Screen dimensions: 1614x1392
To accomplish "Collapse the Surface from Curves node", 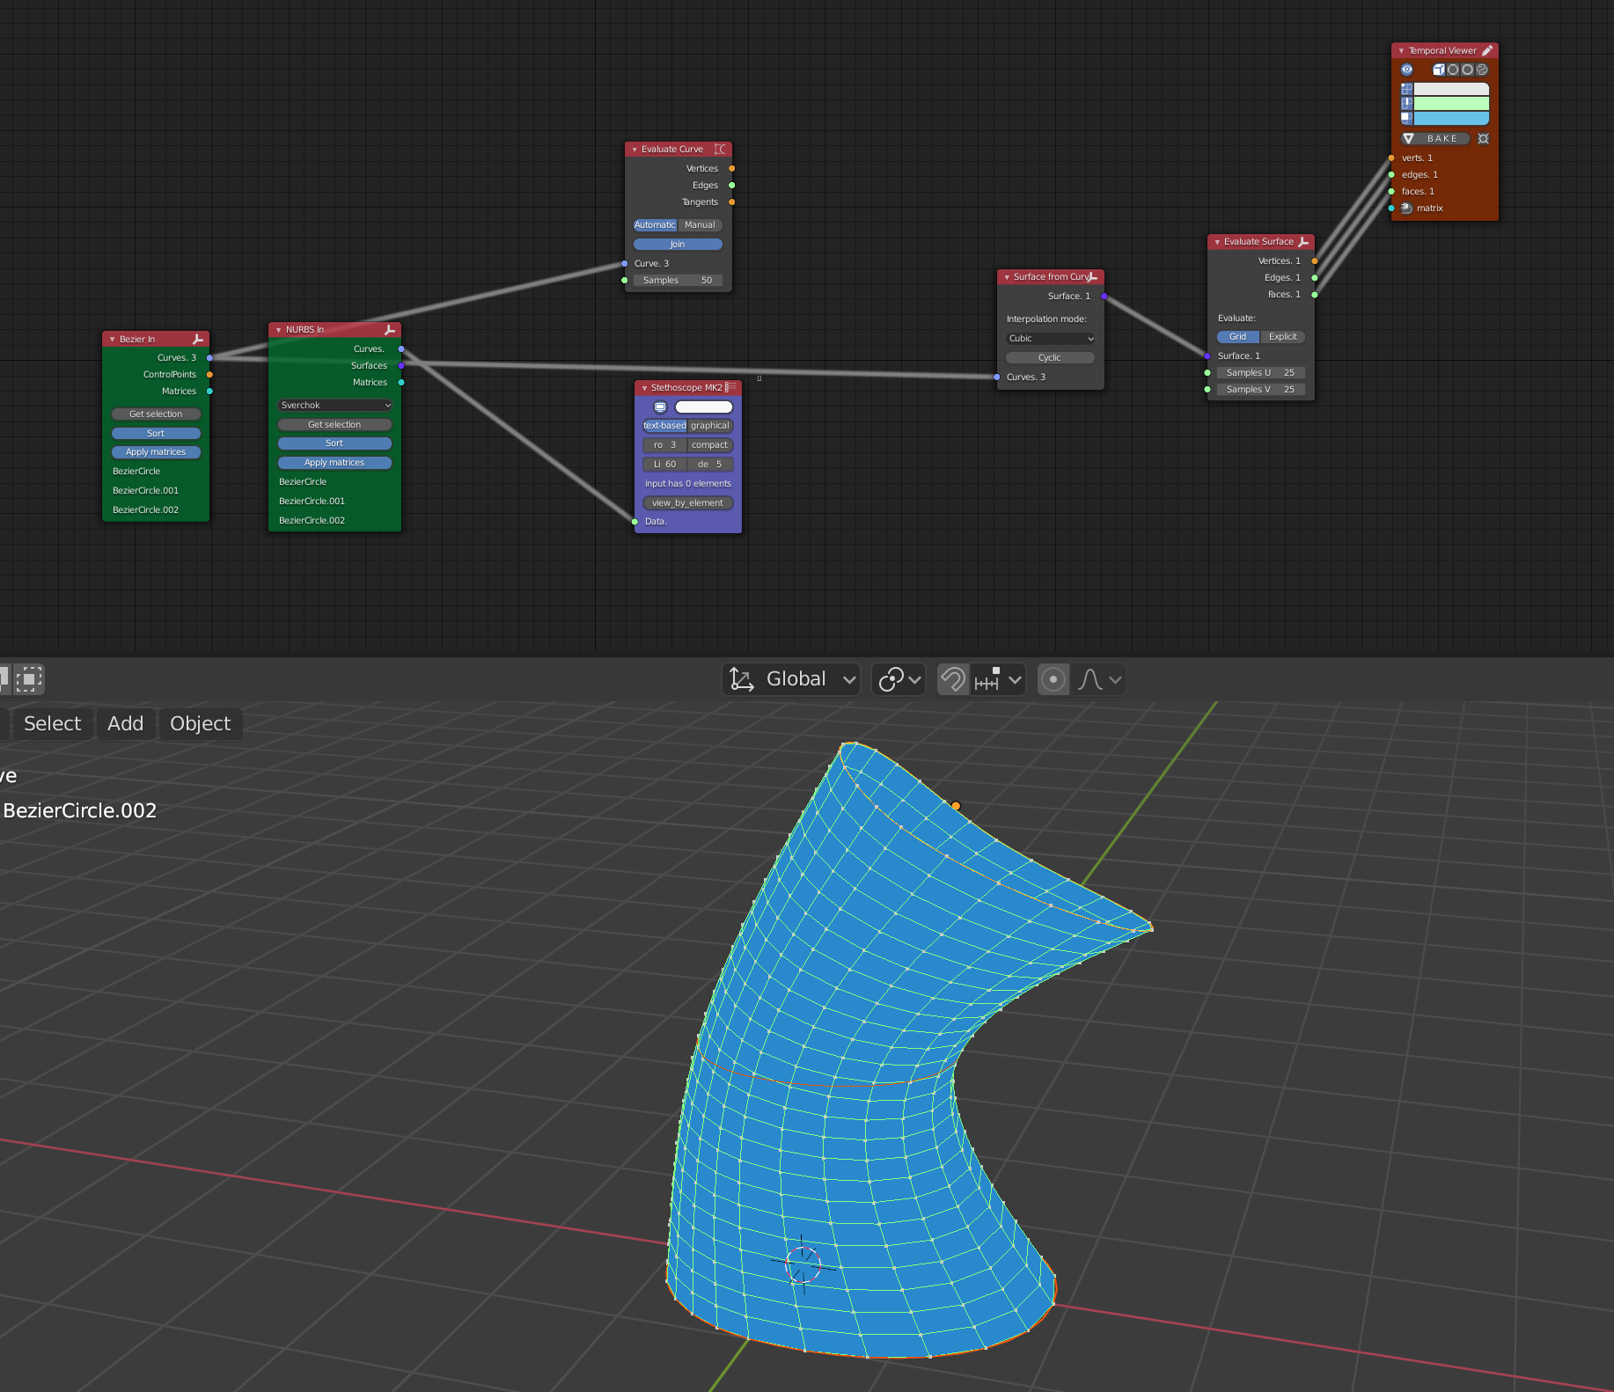I will point(1007,277).
